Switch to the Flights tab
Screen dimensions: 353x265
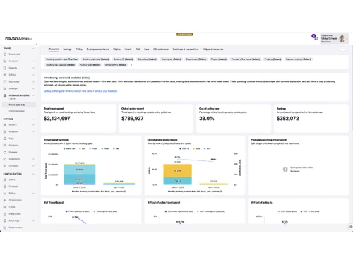click(x=116, y=49)
